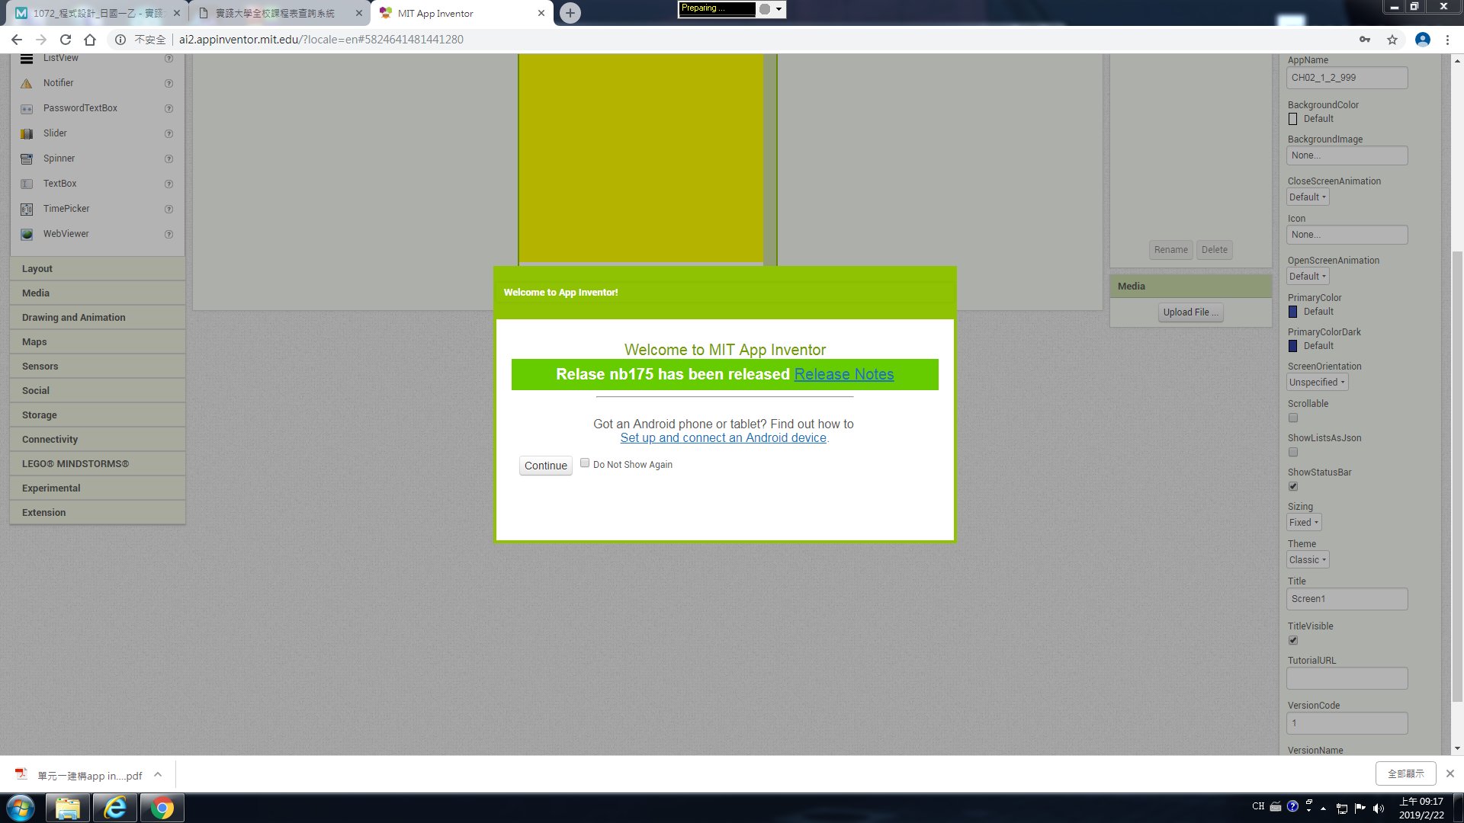Open OpenScreenAnimation Default dropdown
Image resolution: width=1464 pixels, height=823 pixels.
[x=1308, y=277]
